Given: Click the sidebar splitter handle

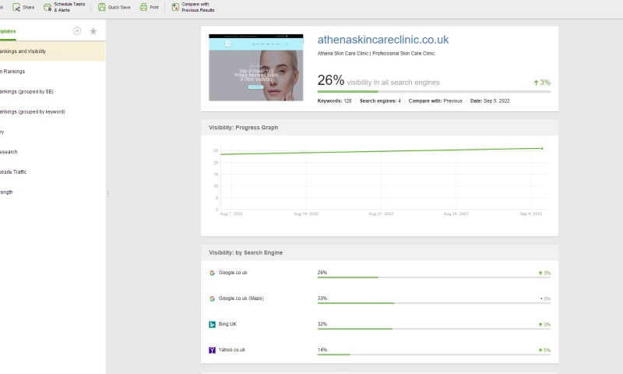Looking at the screenshot, I should [107, 194].
